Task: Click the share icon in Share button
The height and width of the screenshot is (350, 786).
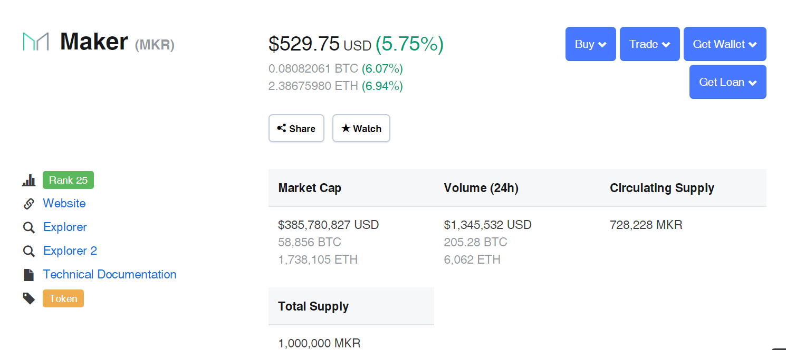Action: click(282, 128)
